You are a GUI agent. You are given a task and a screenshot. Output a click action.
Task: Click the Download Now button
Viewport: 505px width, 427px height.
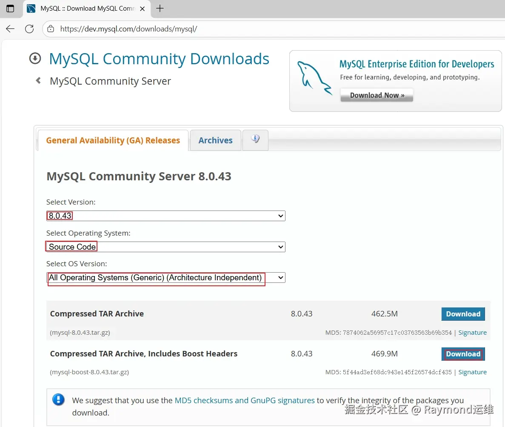tap(377, 95)
